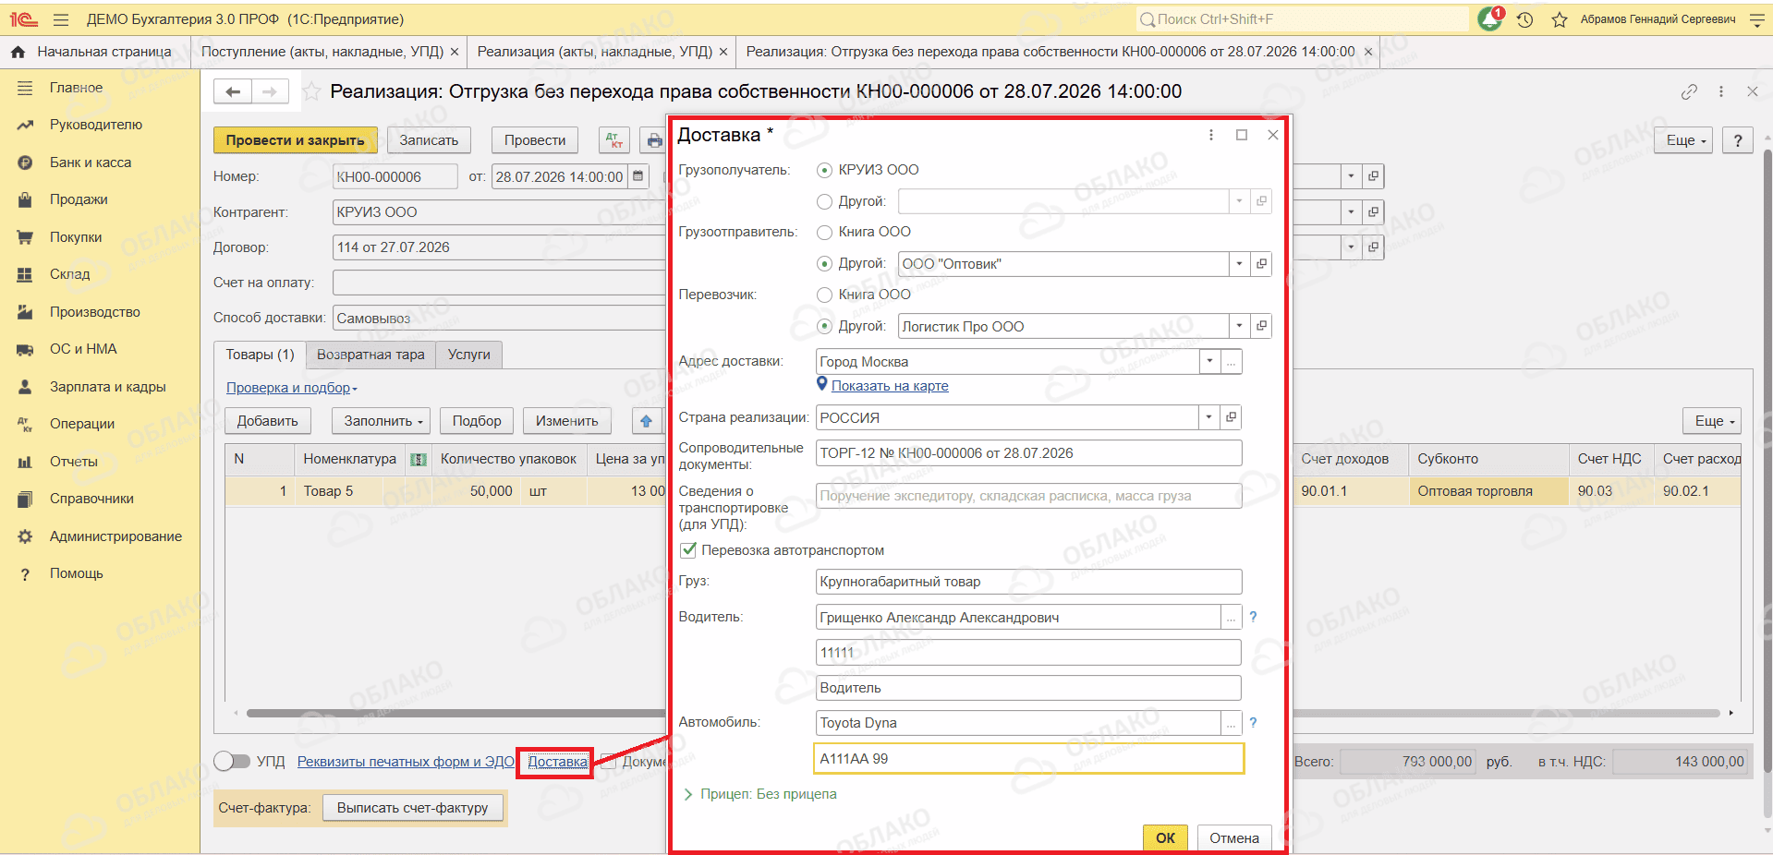The height and width of the screenshot is (855, 1773).
Task: Cancel the Доставка dialog with Отмена
Action: tap(1234, 837)
